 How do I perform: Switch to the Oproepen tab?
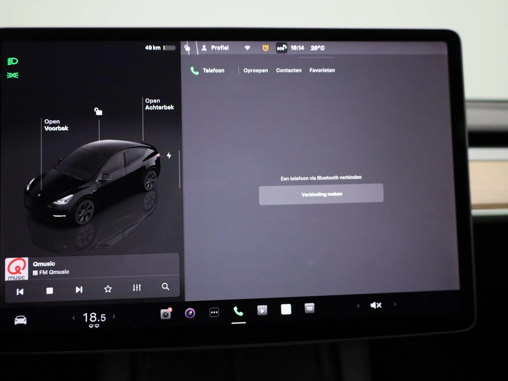click(256, 71)
